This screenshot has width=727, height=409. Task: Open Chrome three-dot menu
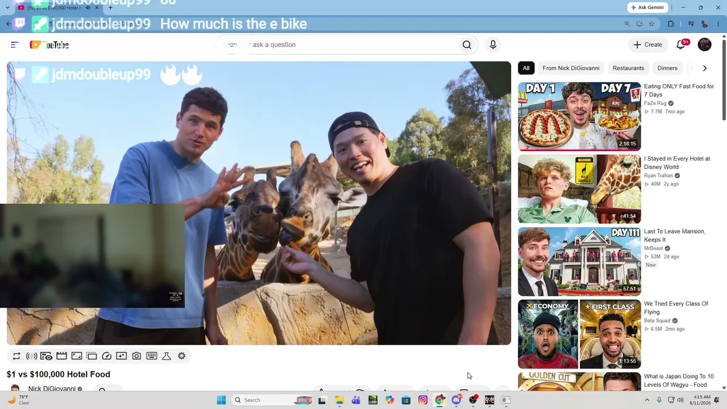pos(718,24)
